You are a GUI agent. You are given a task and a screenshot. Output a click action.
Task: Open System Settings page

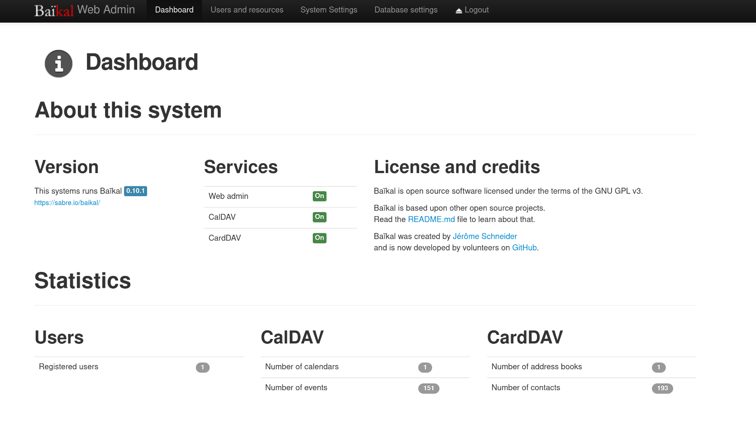click(329, 10)
